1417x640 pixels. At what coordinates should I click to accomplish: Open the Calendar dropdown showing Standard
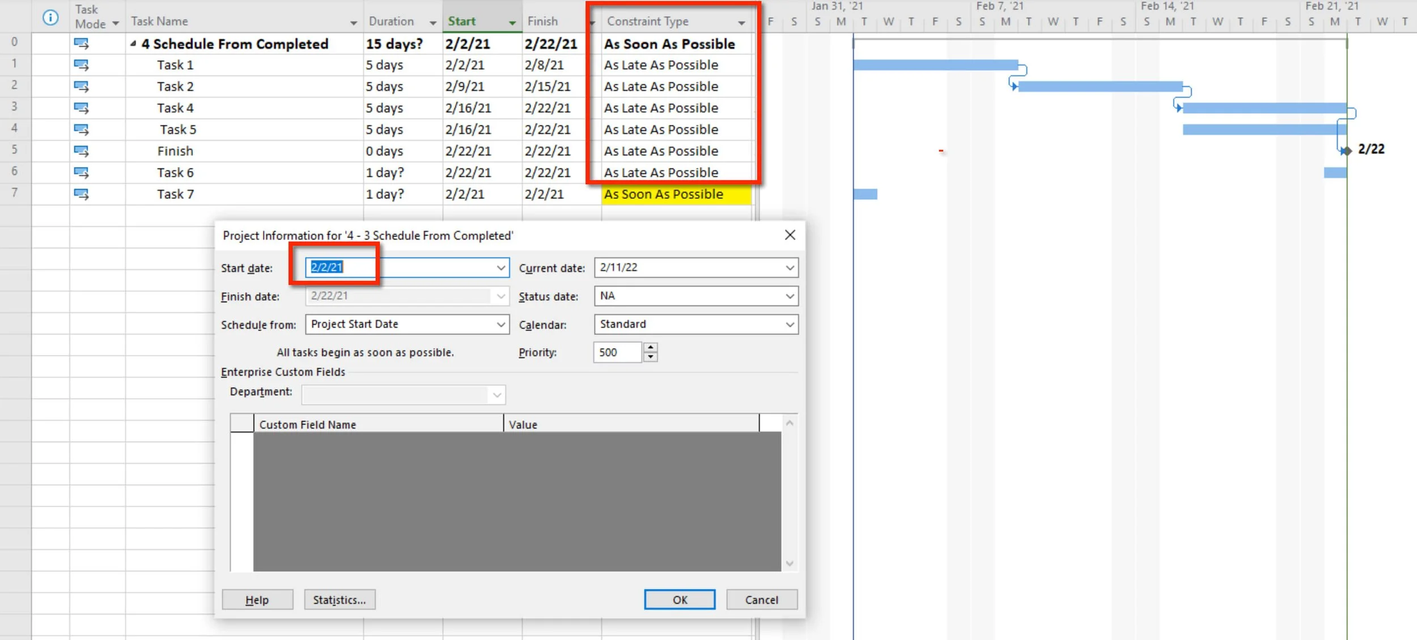(x=790, y=325)
